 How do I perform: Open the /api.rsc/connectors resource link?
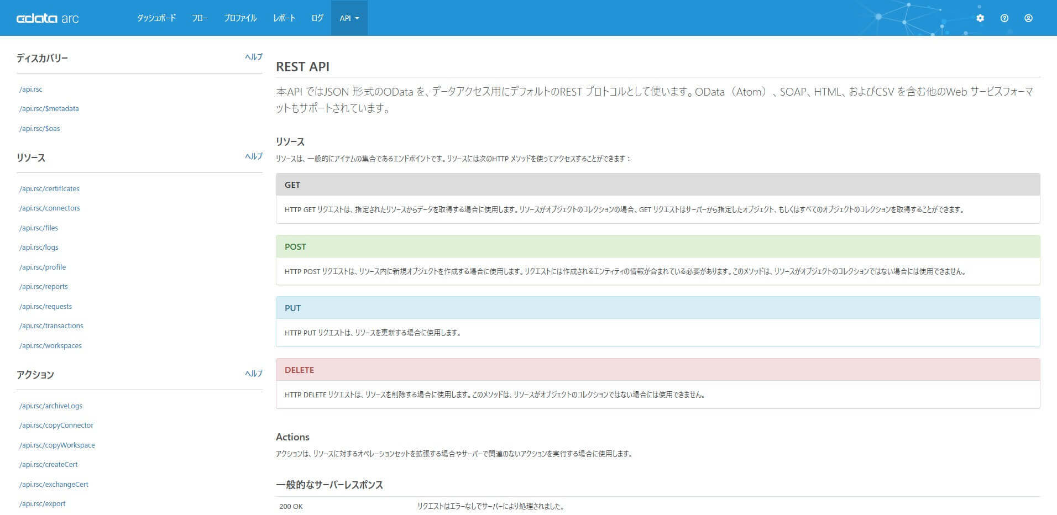click(x=50, y=208)
